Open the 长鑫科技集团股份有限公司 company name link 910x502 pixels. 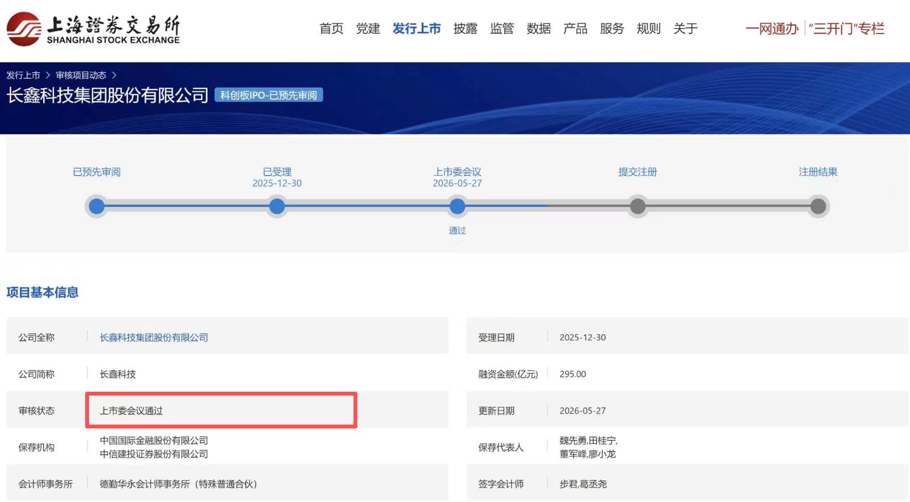(x=154, y=338)
